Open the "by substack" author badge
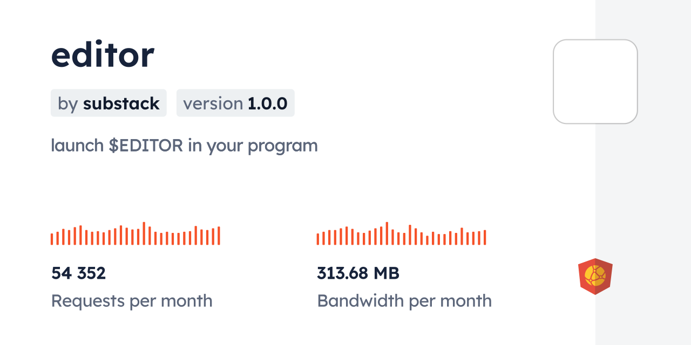This screenshot has height=345, width=691. point(109,103)
